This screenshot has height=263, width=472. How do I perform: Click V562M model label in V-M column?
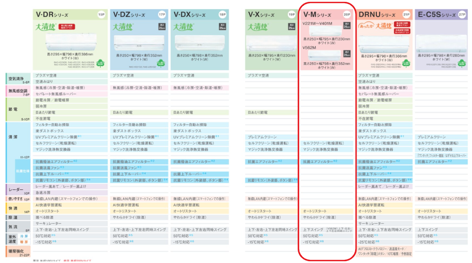click(309, 48)
